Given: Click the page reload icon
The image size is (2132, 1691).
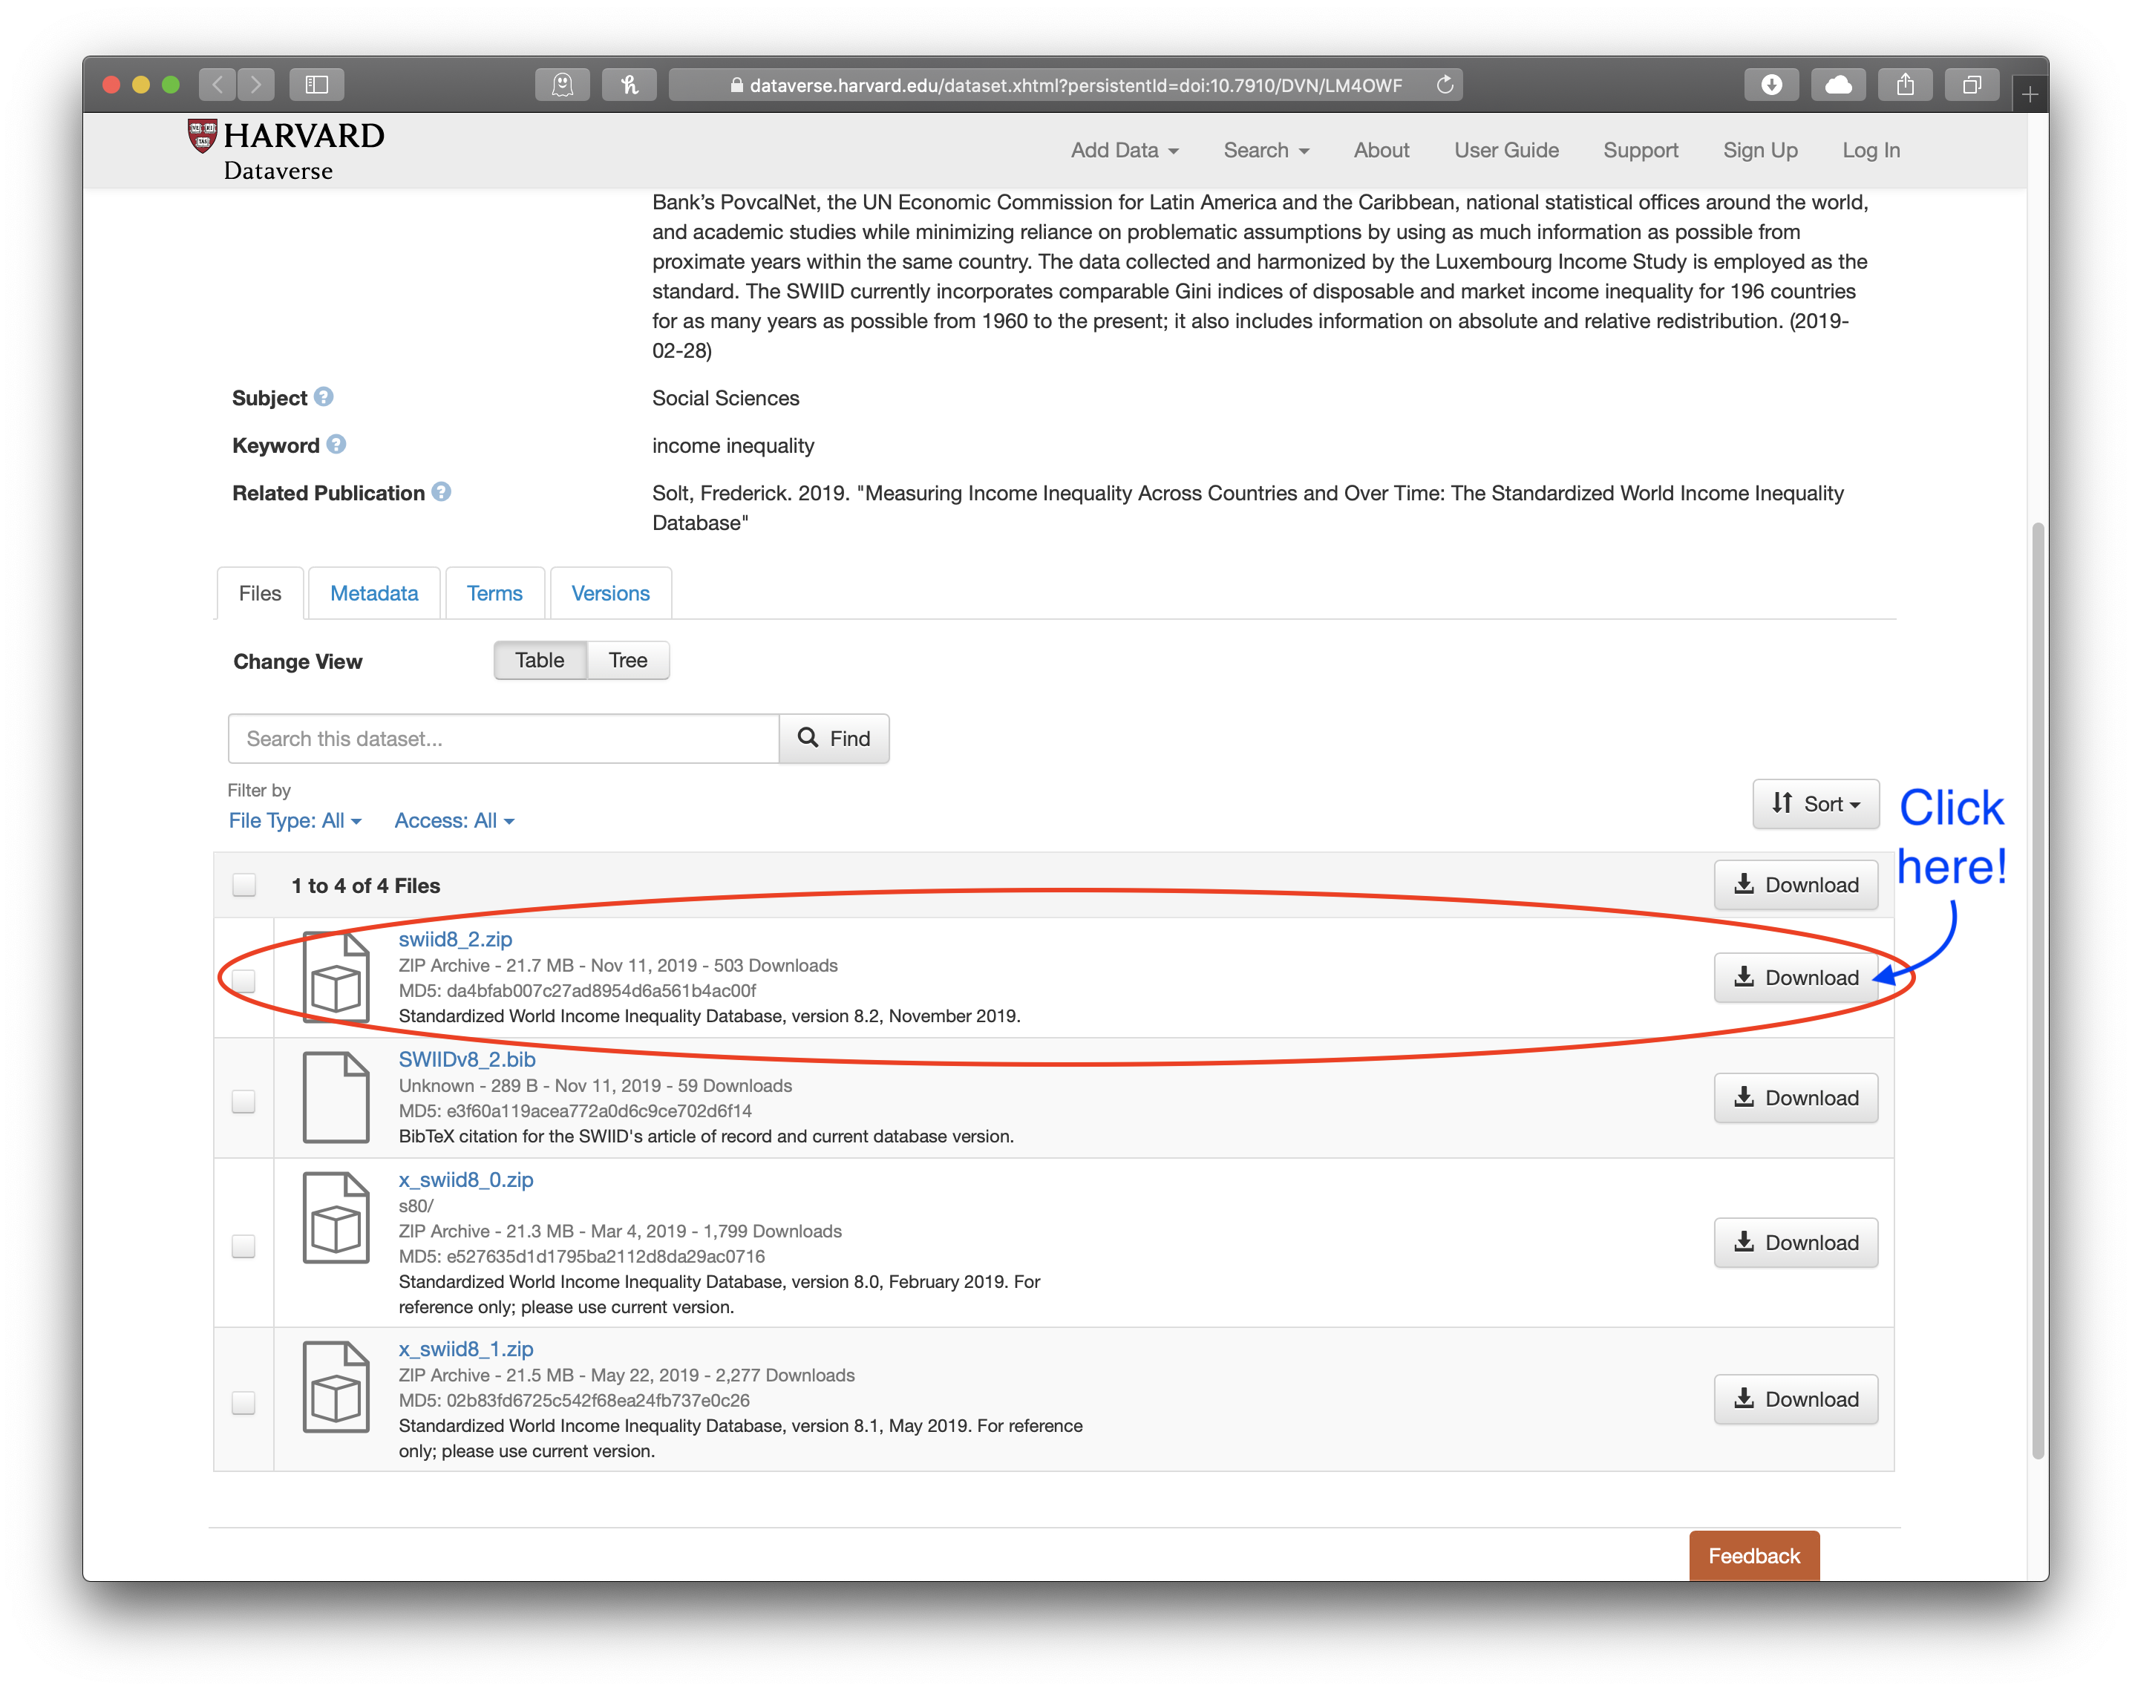Looking at the screenshot, I should pos(1445,85).
